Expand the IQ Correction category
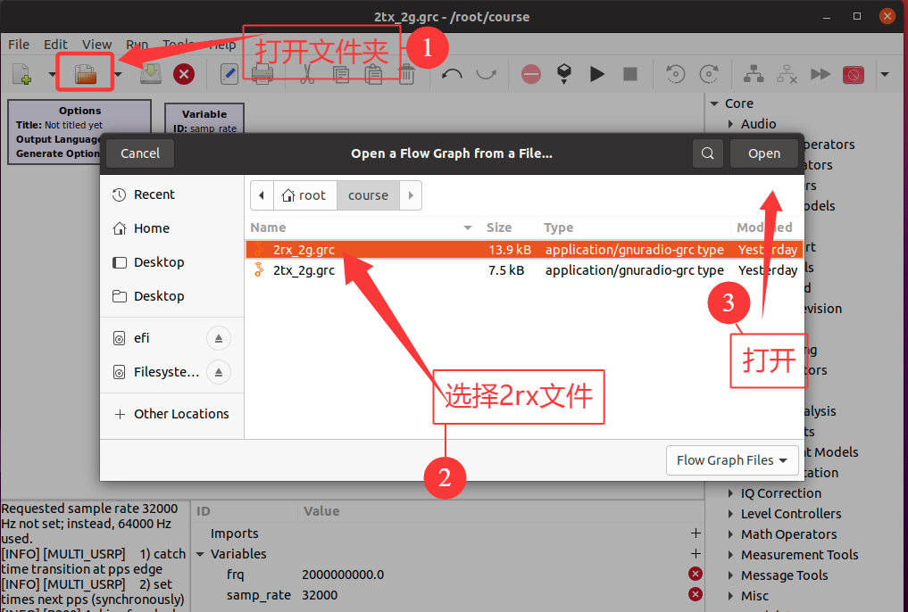This screenshot has width=908, height=612. pyautogui.click(x=731, y=493)
